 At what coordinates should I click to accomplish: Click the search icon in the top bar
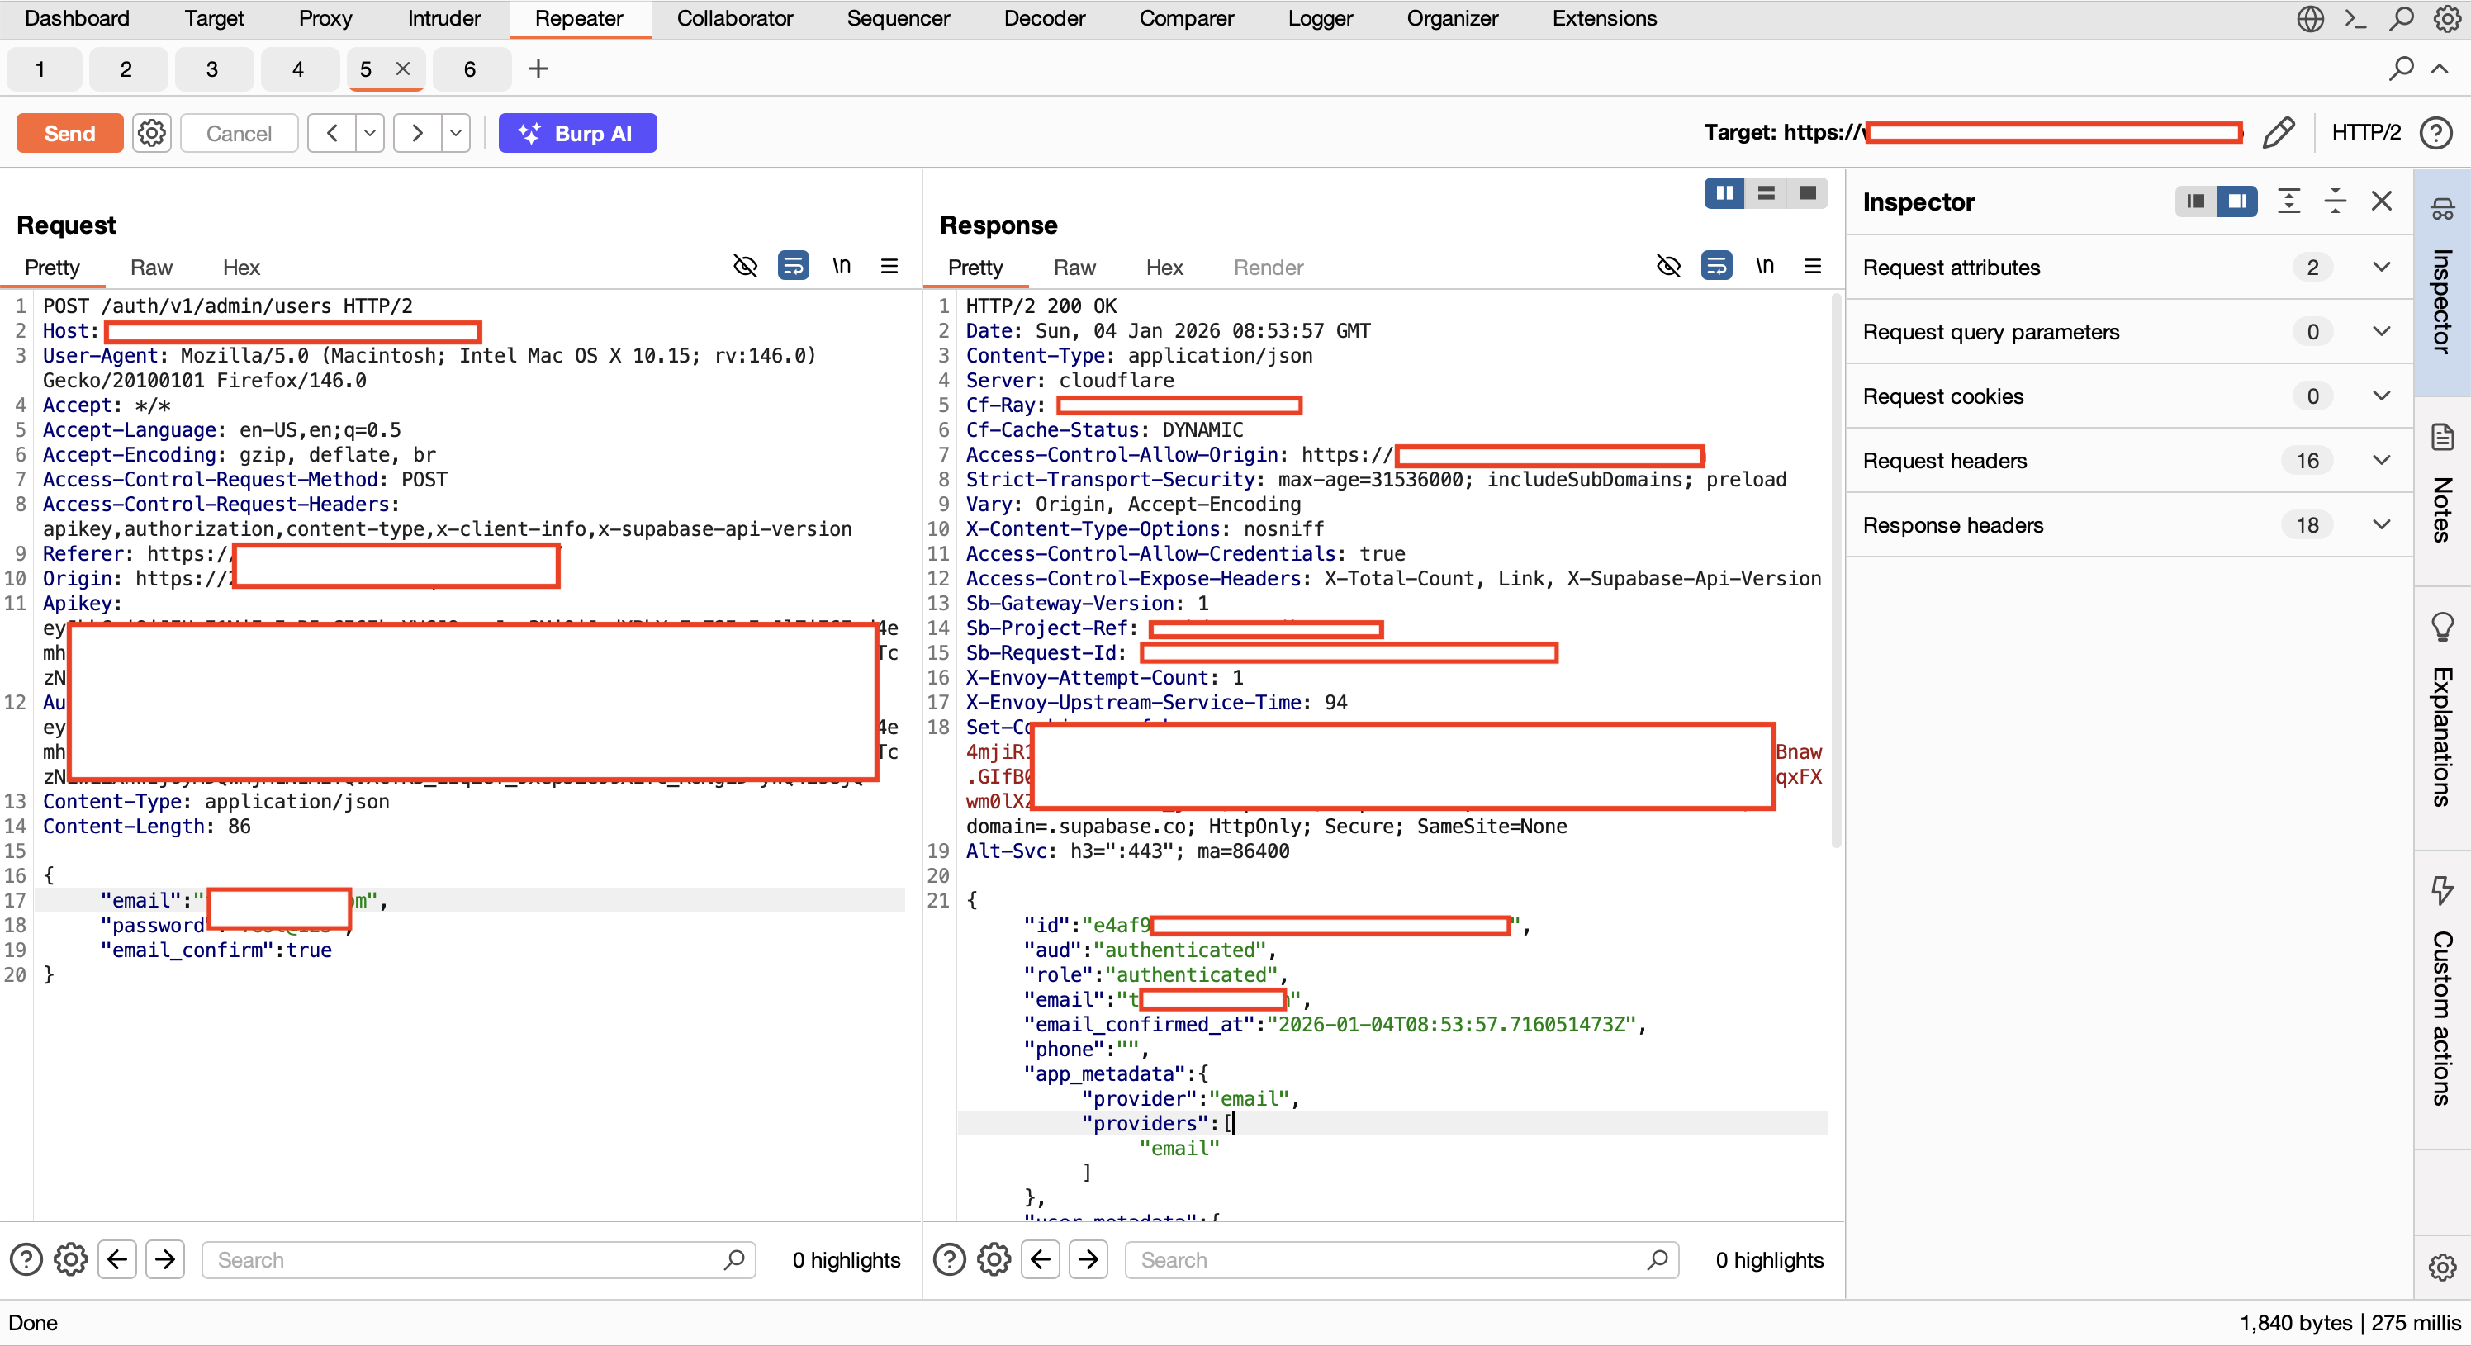2401,18
